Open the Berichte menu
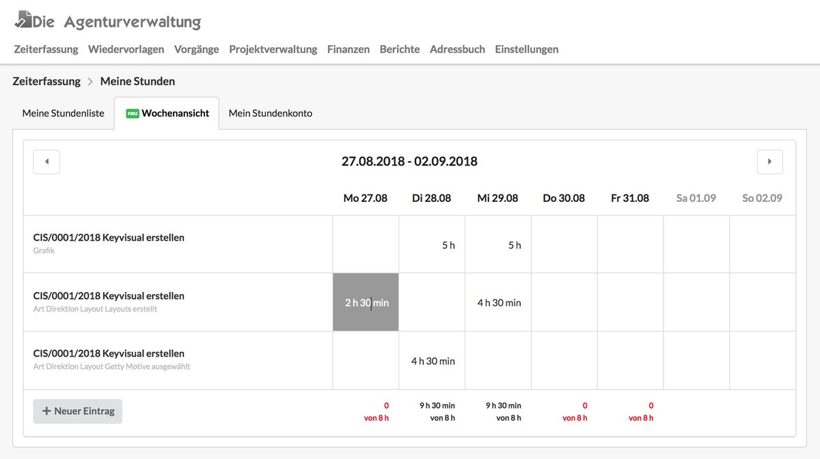Image resolution: width=820 pixels, height=459 pixels. [400, 49]
